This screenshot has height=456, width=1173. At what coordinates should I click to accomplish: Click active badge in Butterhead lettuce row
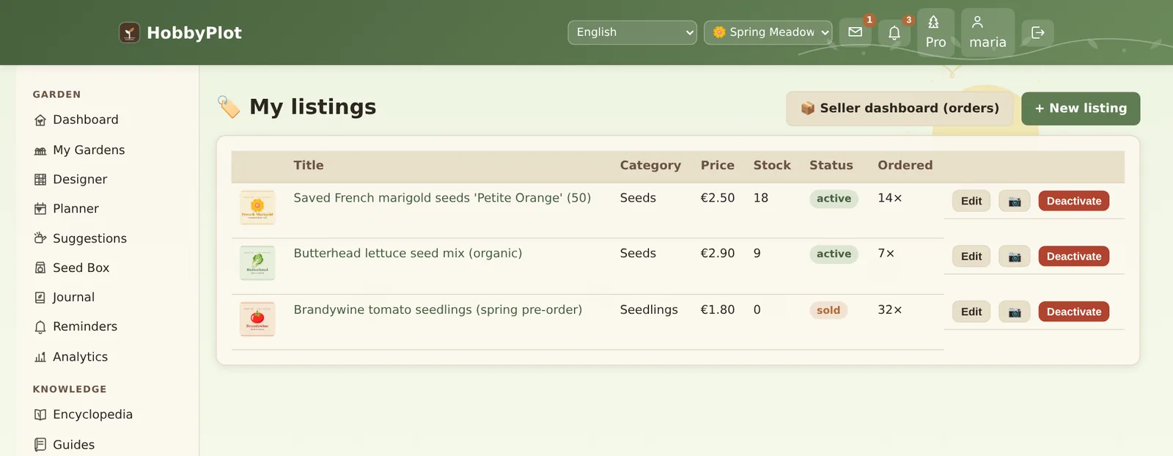(x=834, y=254)
